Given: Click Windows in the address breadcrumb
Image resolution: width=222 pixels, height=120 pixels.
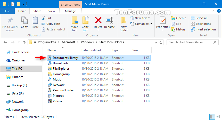Looking at the screenshot, I should 87,42.
